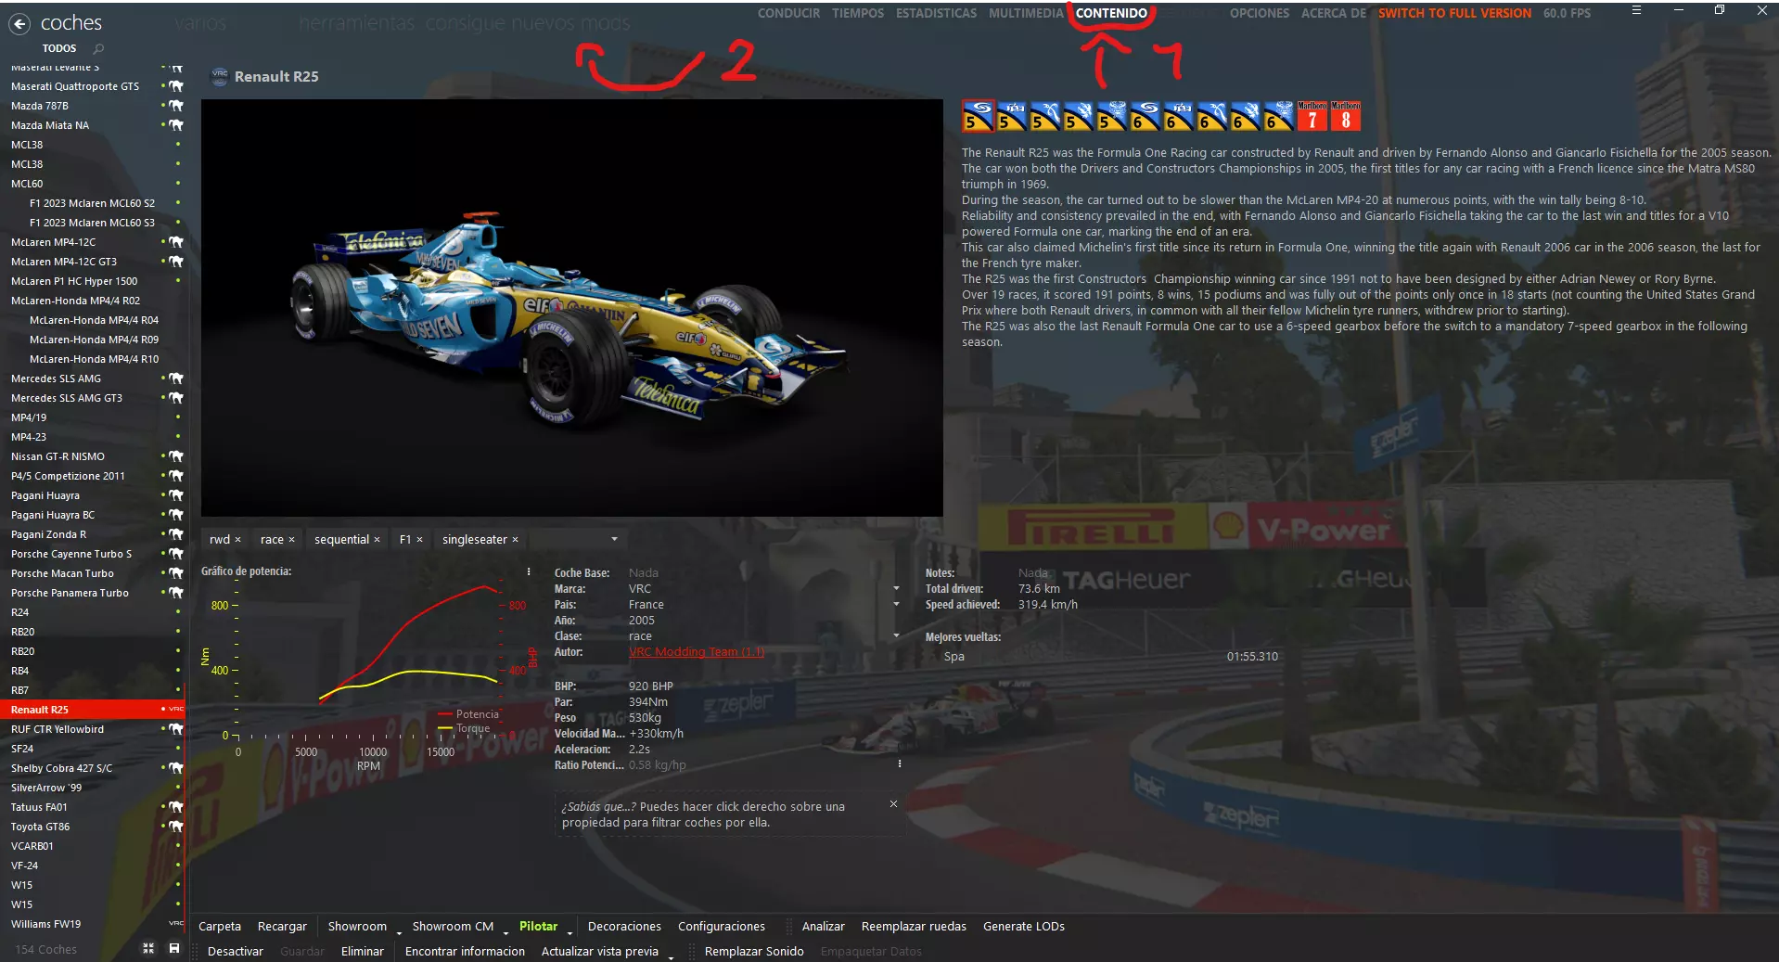Start driving with the Pilotar button
The width and height of the screenshot is (1779, 962).
click(538, 926)
